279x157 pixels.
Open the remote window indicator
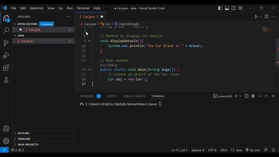[4, 150]
